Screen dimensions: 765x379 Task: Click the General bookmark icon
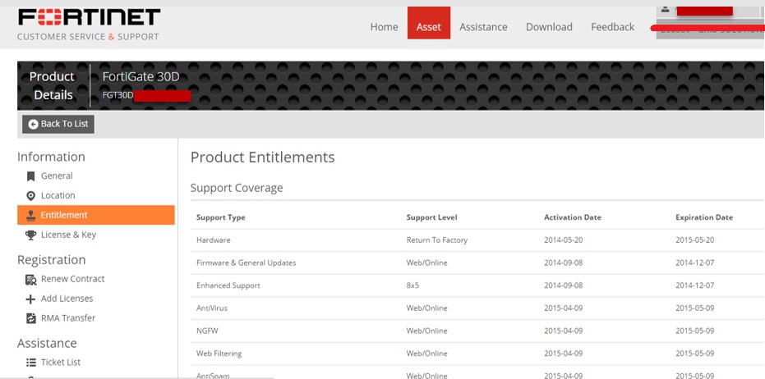(30, 176)
